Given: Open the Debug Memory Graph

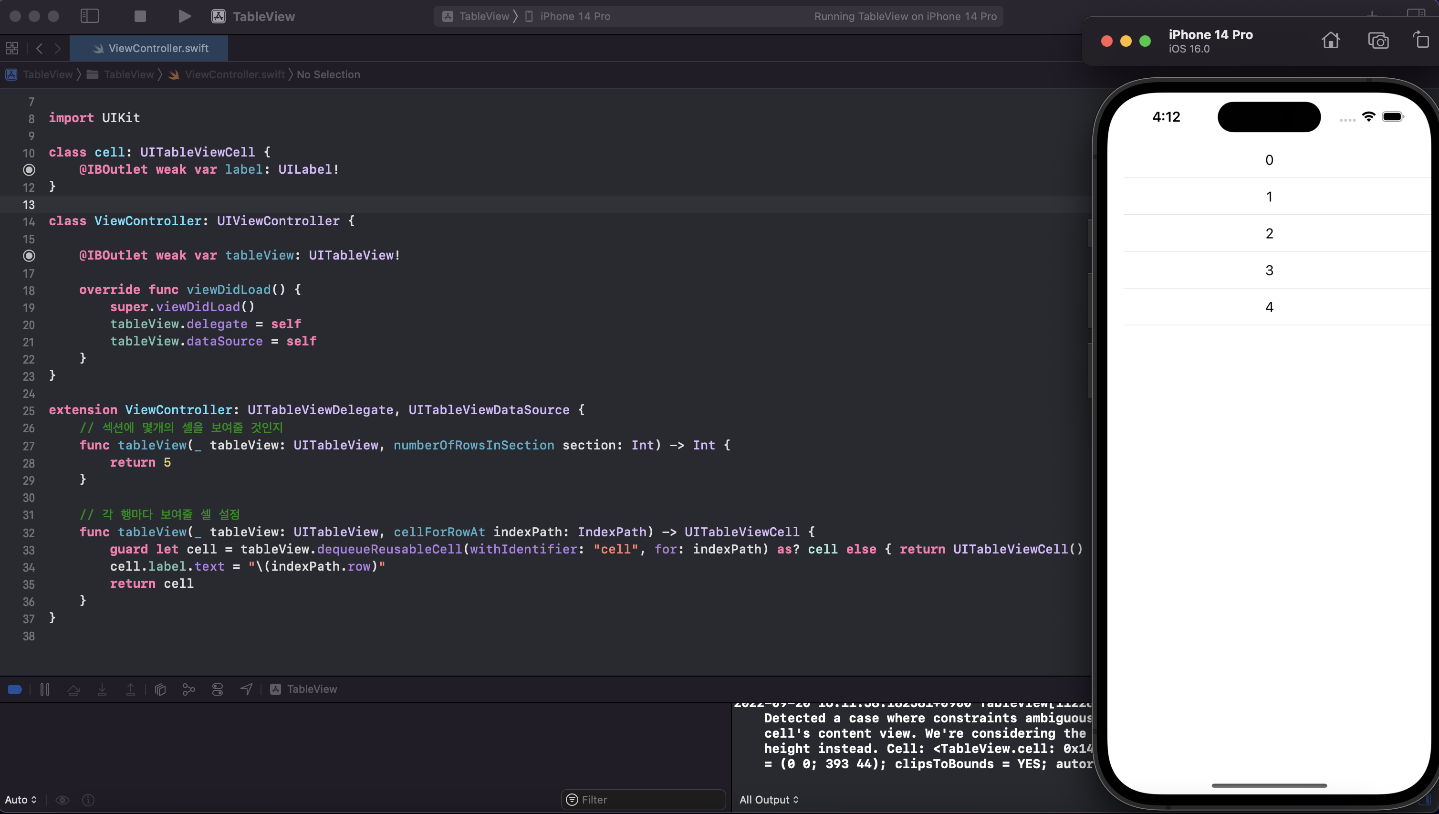Looking at the screenshot, I should coord(188,689).
